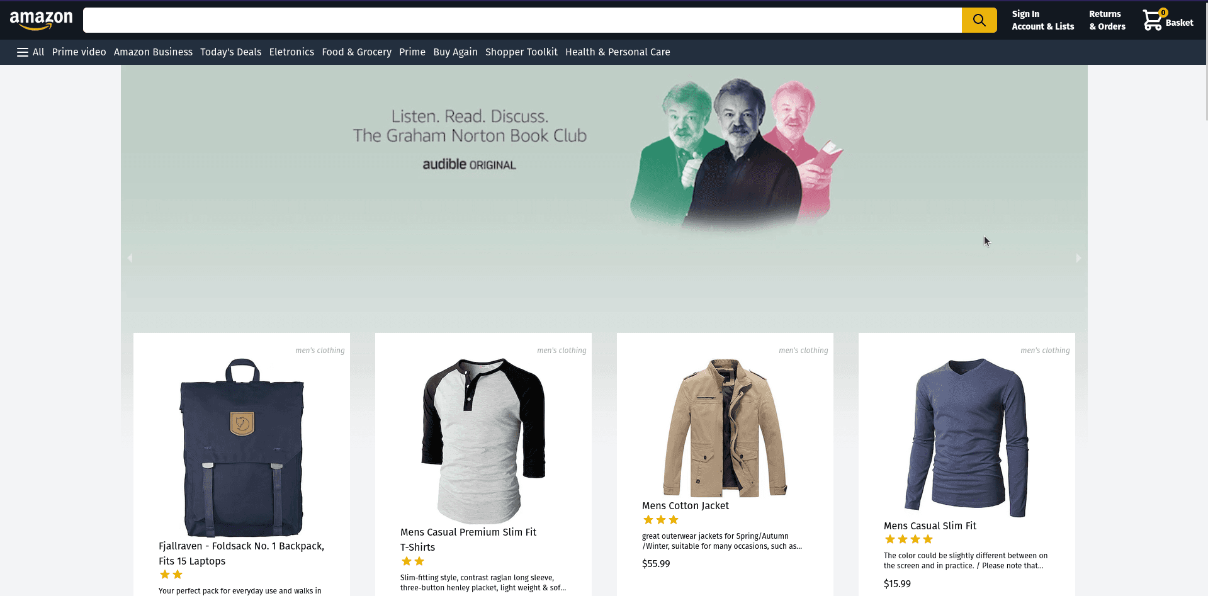The height and width of the screenshot is (596, 1208).
Task: Click the yellow search magnifier button
Action: pos(979,20)
